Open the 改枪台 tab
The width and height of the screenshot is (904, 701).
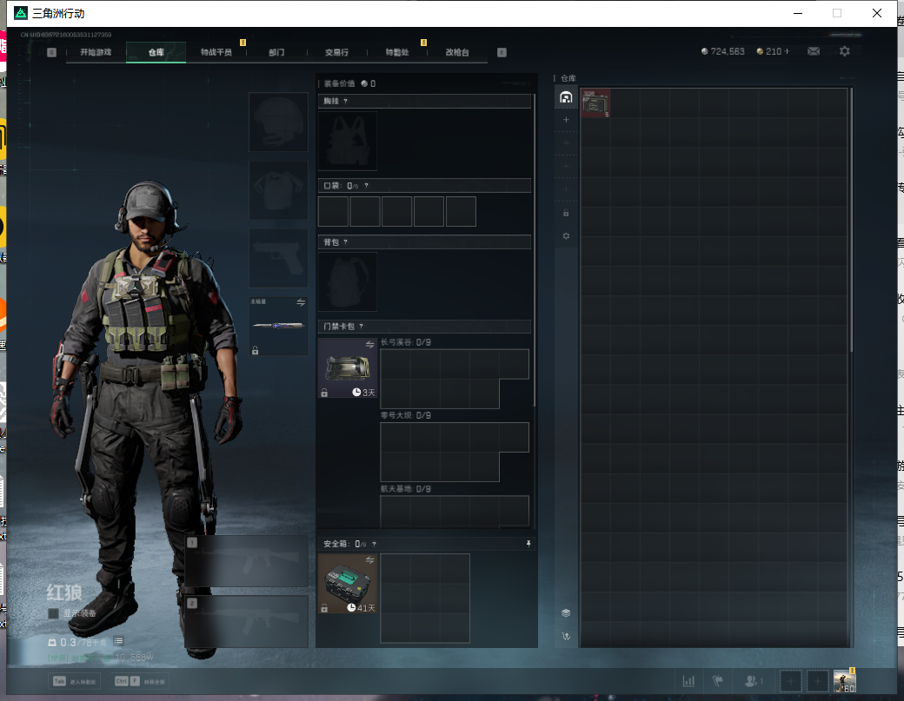457,52
